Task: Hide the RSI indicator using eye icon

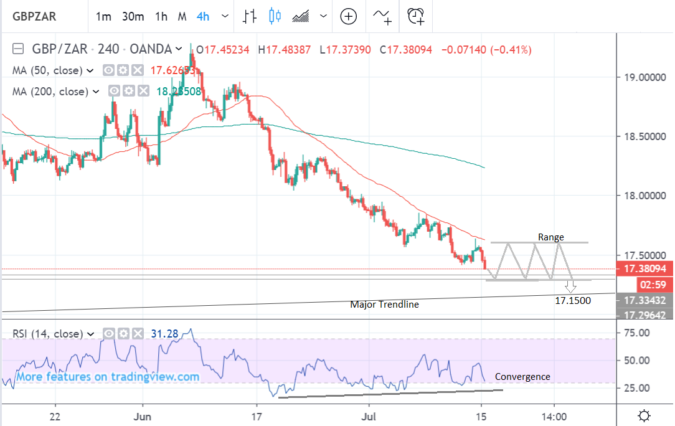Action: 109,334
